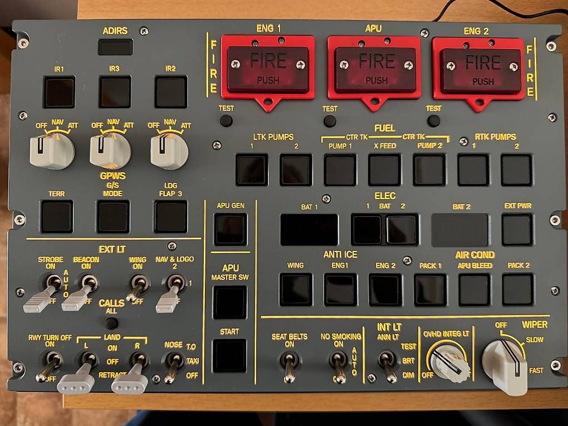The width and height of the screenshot is (568, 426).
Task: Push CTR TK PUMP 2 button
Action: [x=429, y=170]
